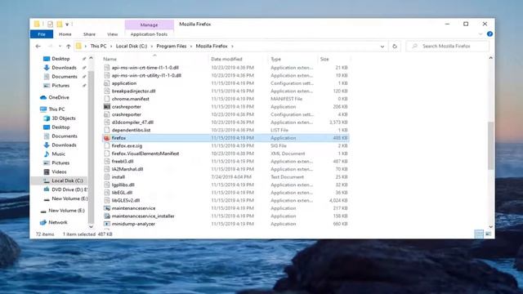Select Local Disk (C:) in the navigation pane
The height and width of the screenshot is (294, 523).
click(x=59, y=180)
